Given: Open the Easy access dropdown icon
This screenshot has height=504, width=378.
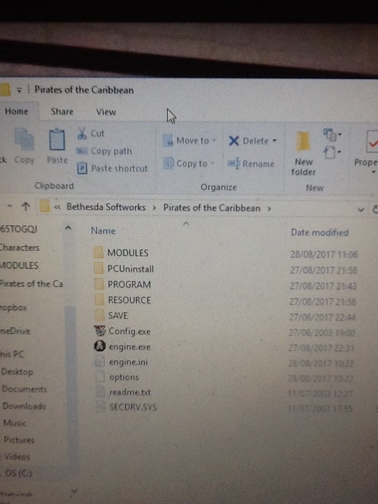Looking at the screenshot, I should point(332,152).
